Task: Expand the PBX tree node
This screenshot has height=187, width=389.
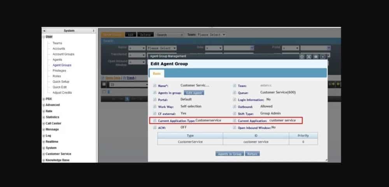Action: pos(44,99)
